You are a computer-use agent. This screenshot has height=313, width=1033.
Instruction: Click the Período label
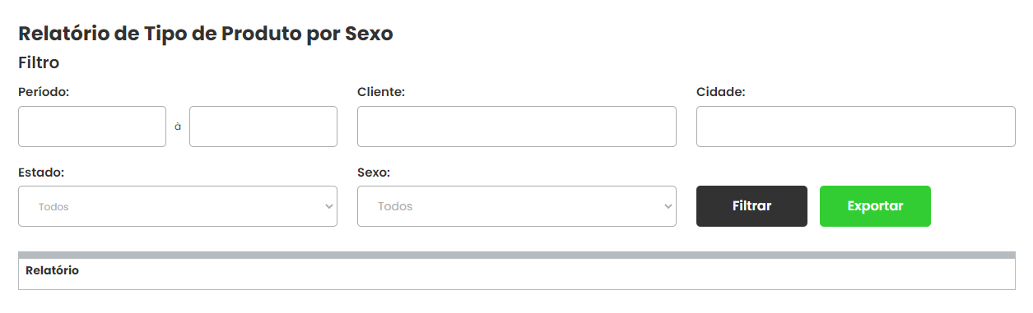[44, 92]
